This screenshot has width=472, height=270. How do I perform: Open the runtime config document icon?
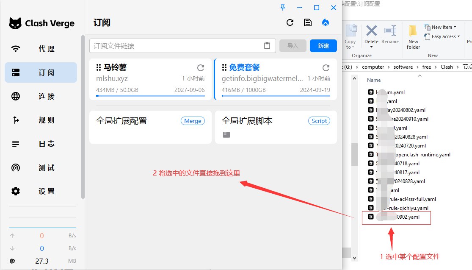point(308,23)
